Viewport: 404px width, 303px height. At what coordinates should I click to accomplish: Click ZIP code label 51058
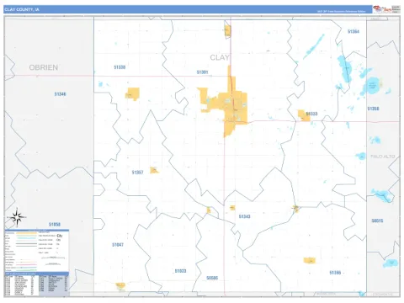coord(55,225)
